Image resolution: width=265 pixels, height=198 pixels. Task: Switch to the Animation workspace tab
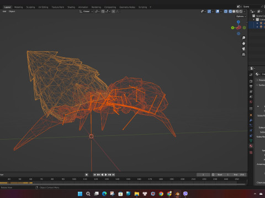[x=83, y=7]
